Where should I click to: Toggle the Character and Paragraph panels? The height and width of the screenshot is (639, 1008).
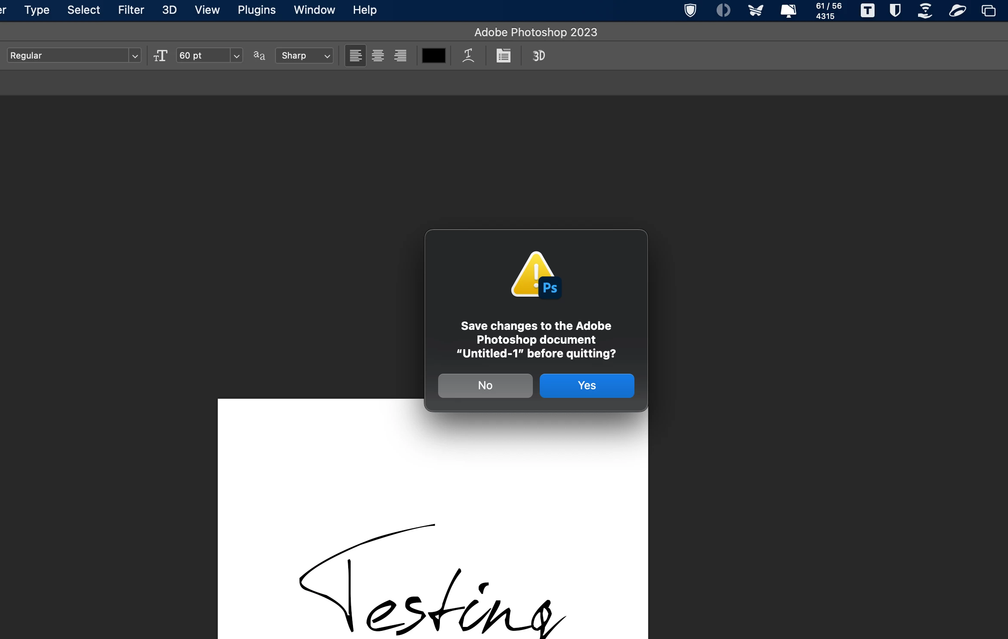click(x=503, y=56)
